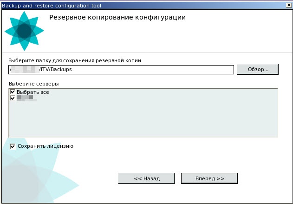Close the Backup and restore configuration window
The height and width of the screenshot is (204, 293).
(287, 6)
